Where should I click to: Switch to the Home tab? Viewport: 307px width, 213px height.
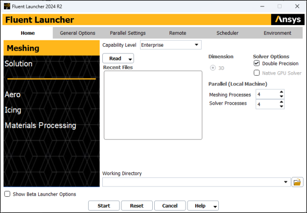coord(28,33)
